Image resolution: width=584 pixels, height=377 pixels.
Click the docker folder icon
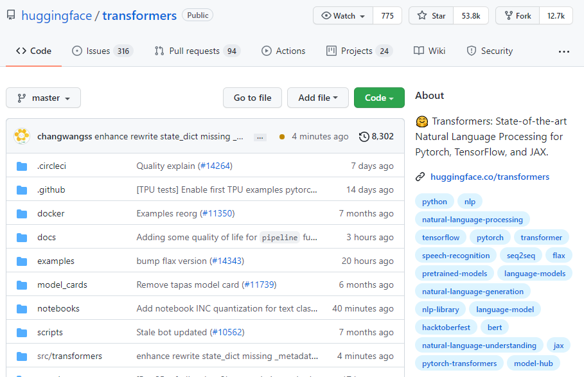click(x=22, y=214)
